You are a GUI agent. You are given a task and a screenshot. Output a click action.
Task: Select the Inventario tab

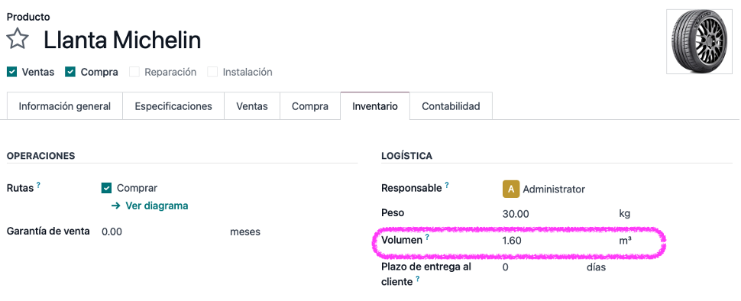pos(375,106)
